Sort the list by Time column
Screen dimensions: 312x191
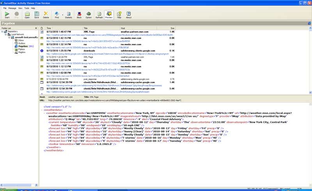[64, 28]
